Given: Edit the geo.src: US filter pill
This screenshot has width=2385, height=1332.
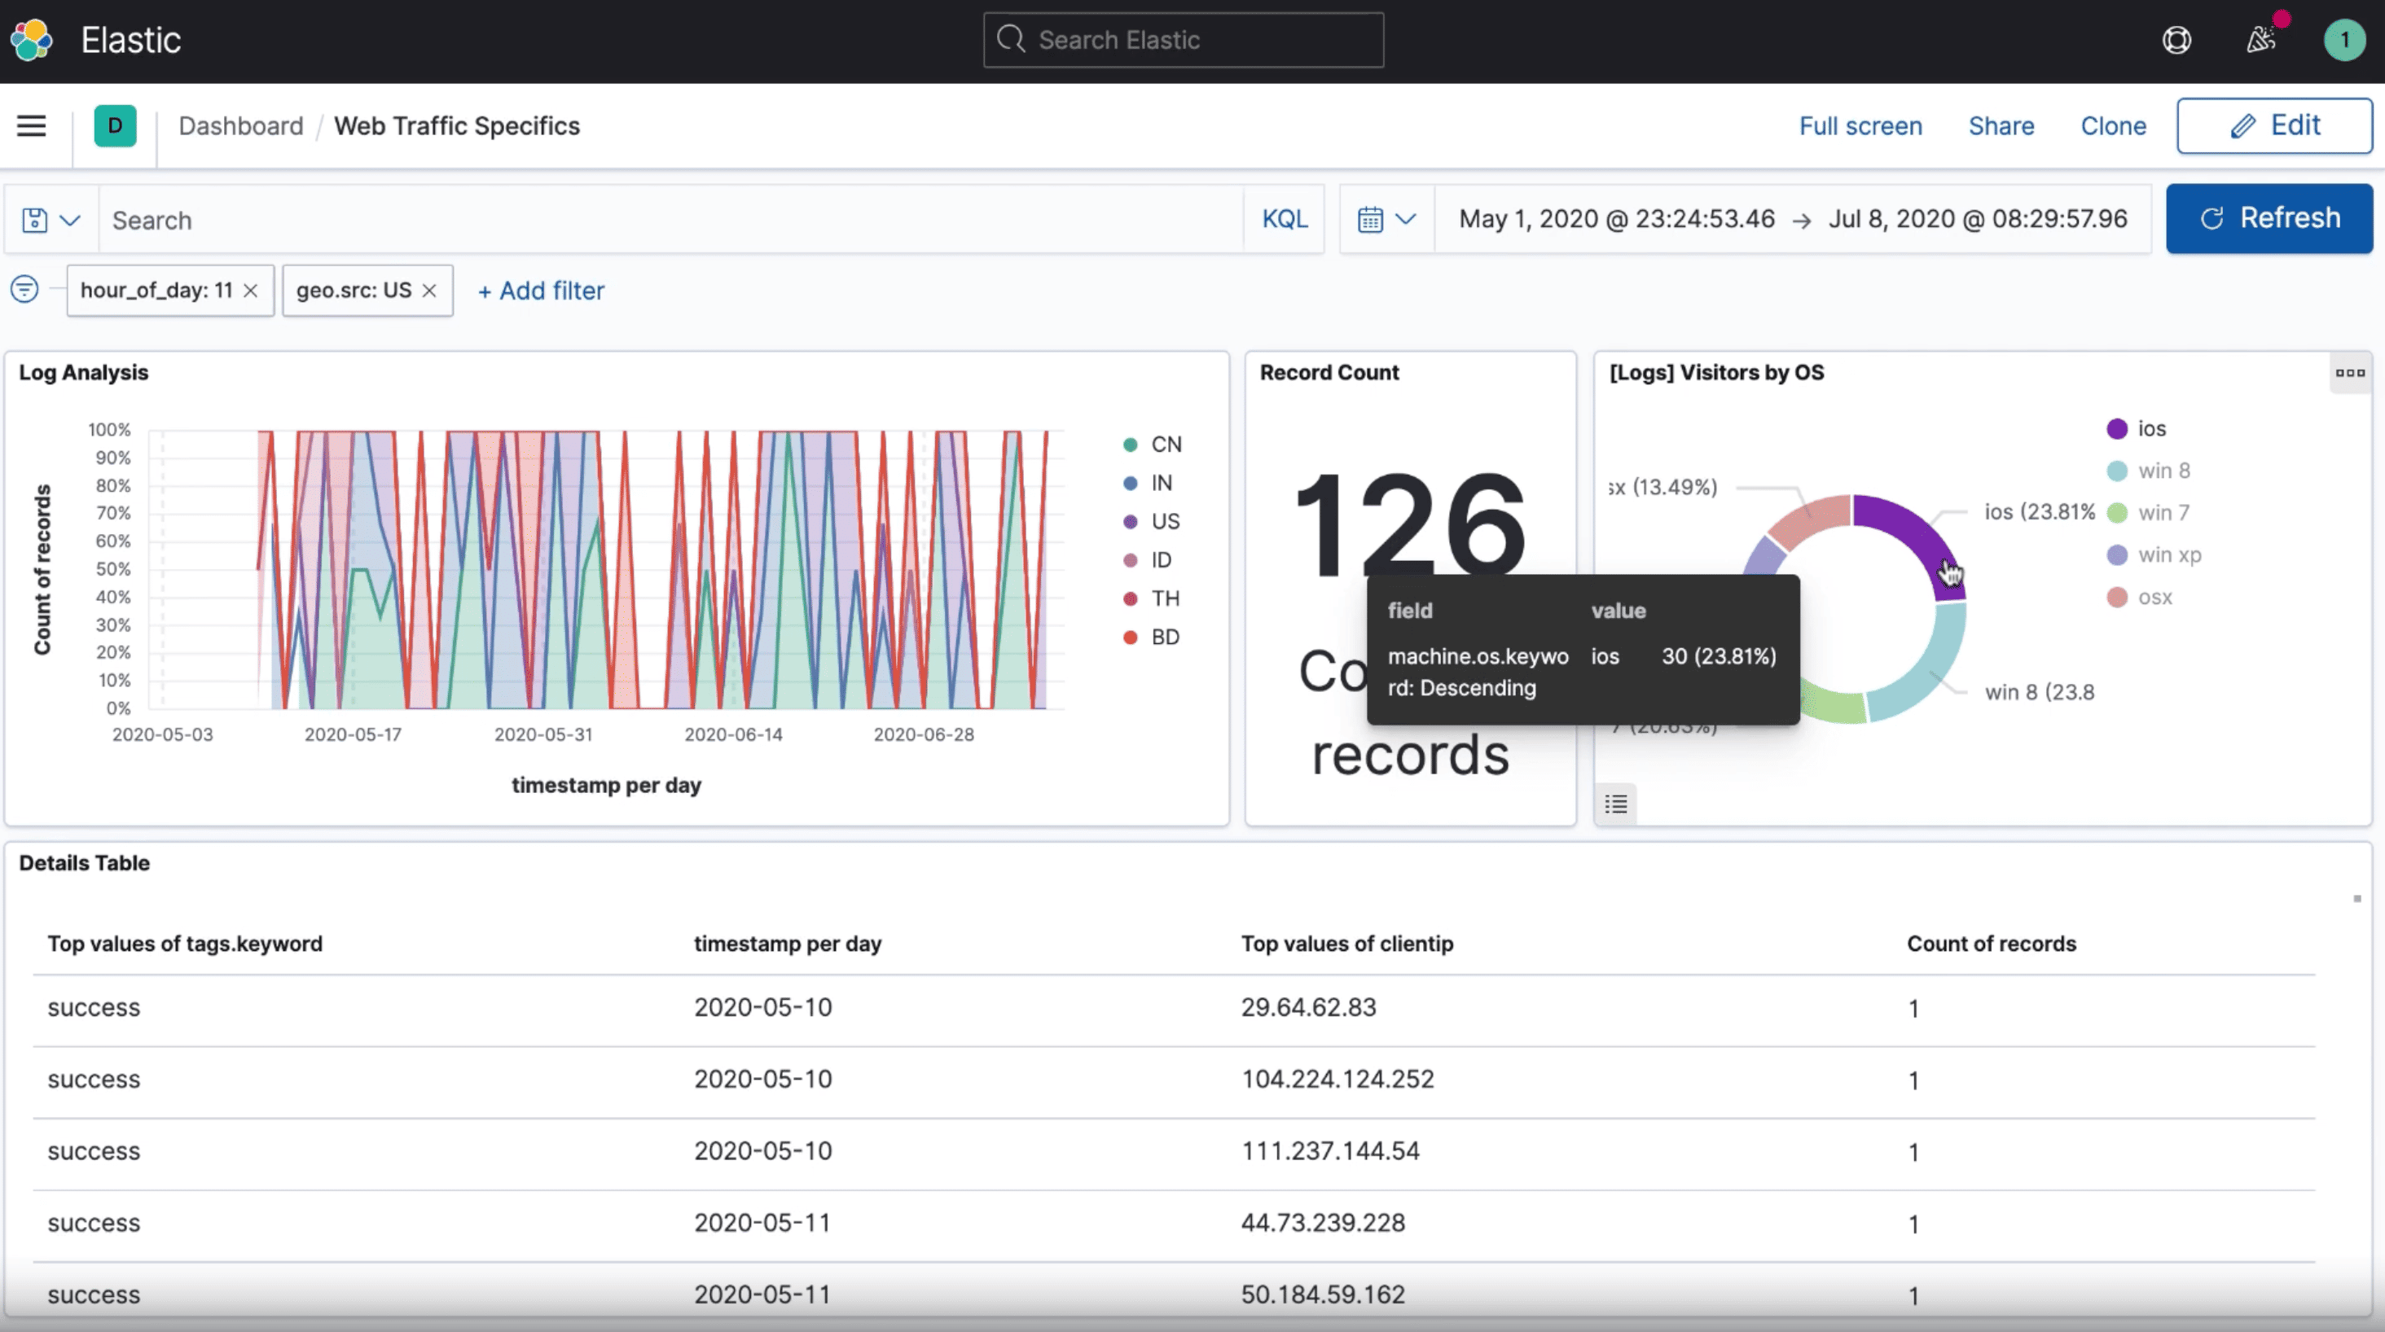Looking at the screenshot, I should tap(354, 291).
